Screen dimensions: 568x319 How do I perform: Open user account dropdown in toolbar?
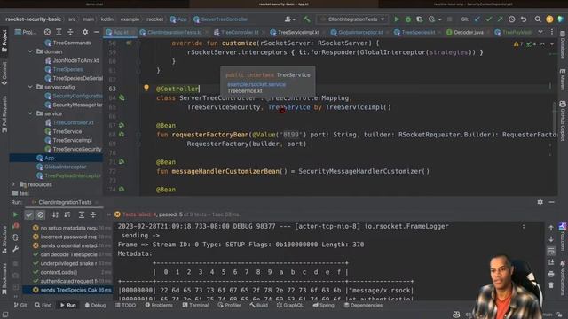(x=290, y=19)
